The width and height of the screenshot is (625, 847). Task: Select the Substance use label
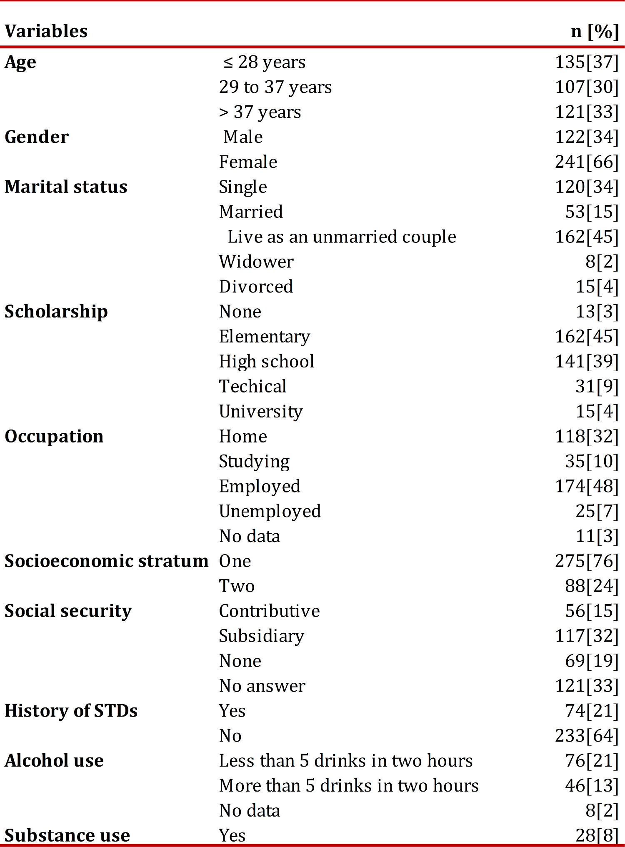click(67, 836)
